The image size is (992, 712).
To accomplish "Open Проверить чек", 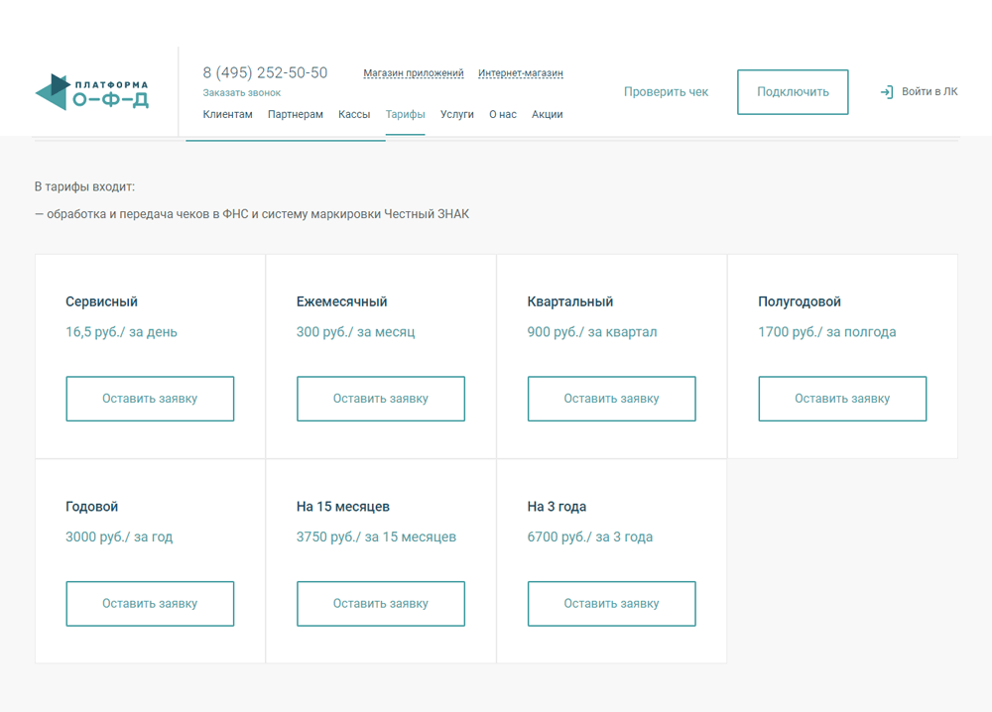I will [666, 90].
